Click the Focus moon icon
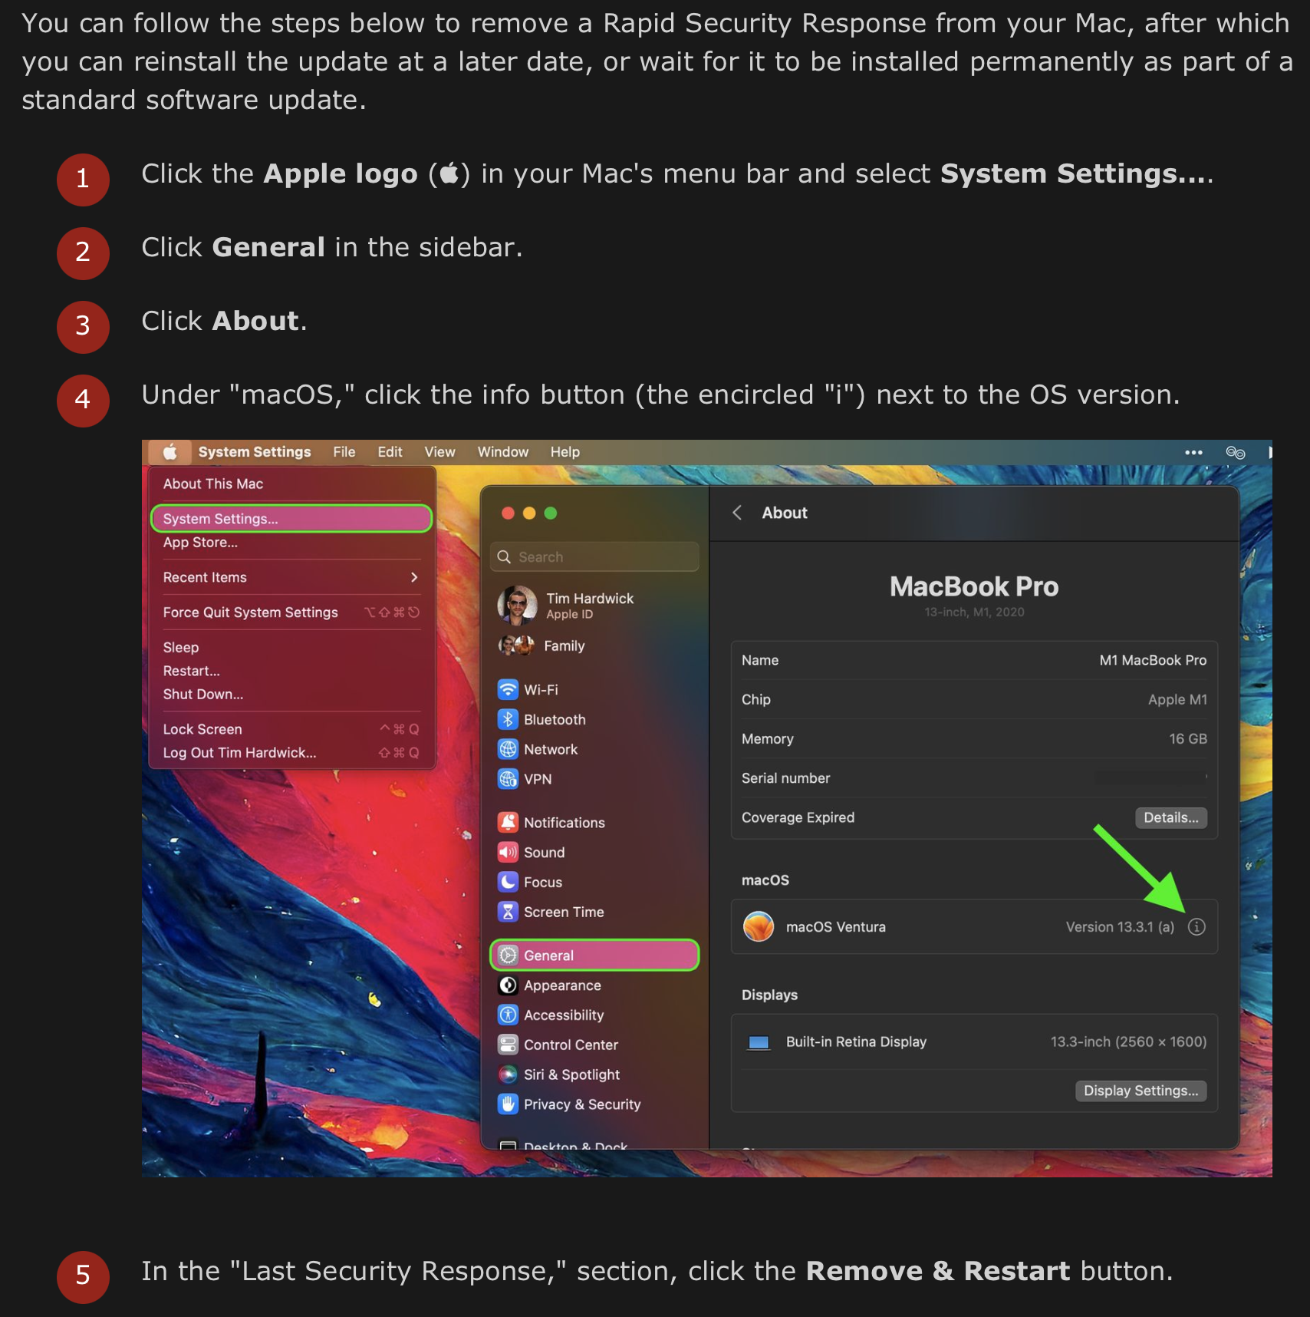This screenshot has width=1310, height=1317. (x=508, y=882)
